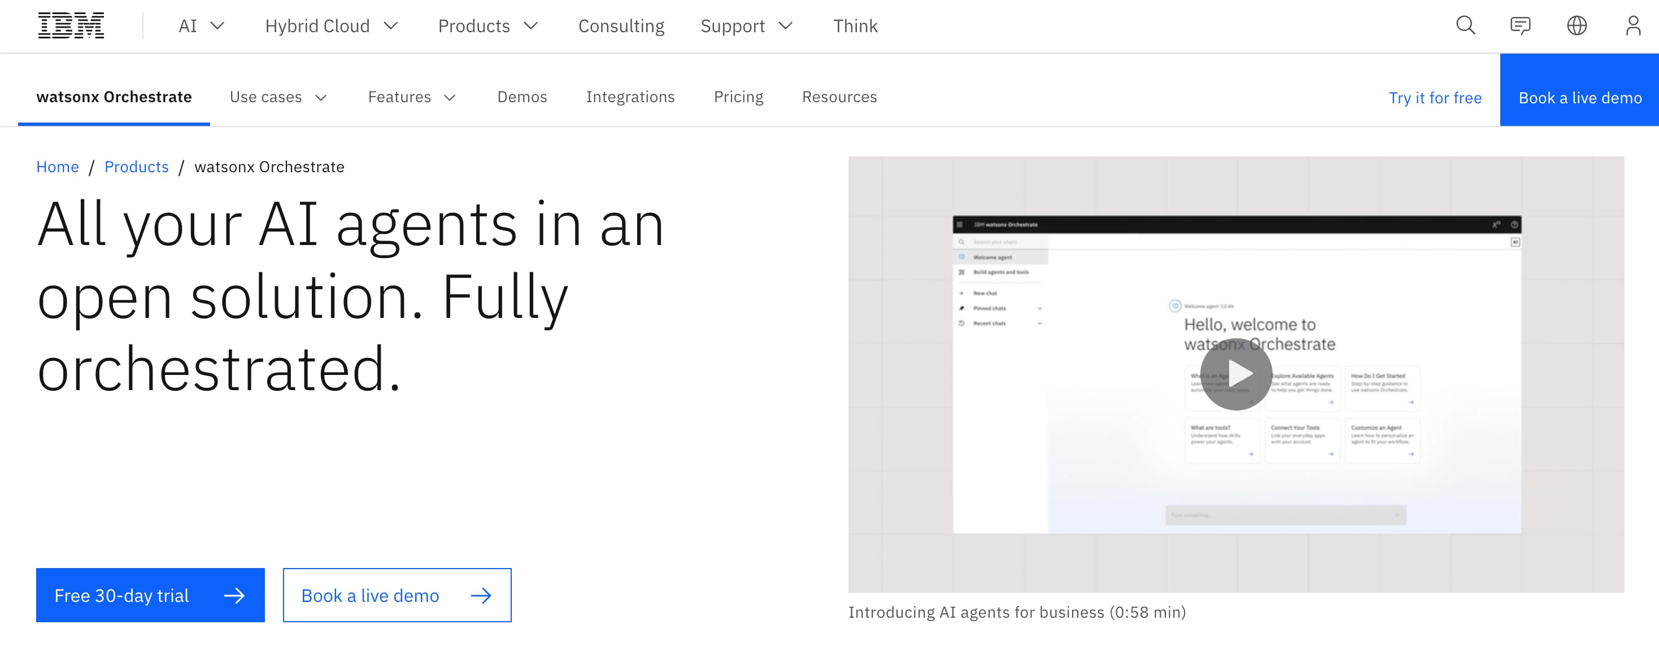Screen dimensions: 1659x655
Task: Click the globe language selector icon
Action: 1577,26
